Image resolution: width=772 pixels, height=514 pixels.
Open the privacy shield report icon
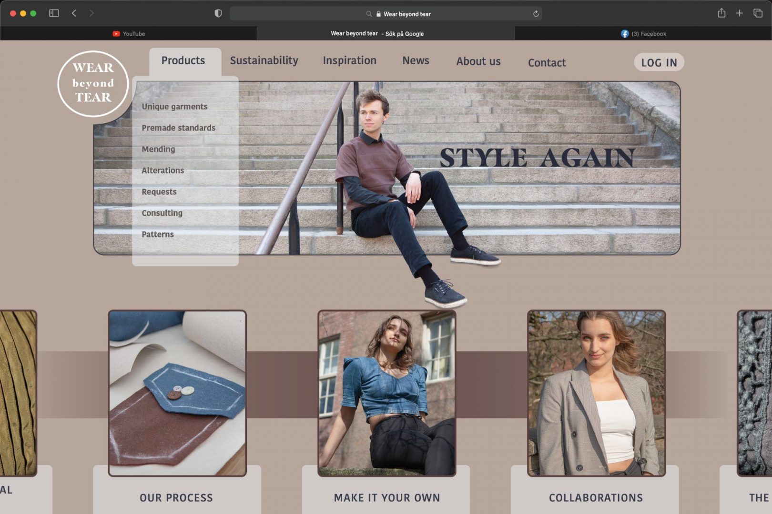[218, 13]
